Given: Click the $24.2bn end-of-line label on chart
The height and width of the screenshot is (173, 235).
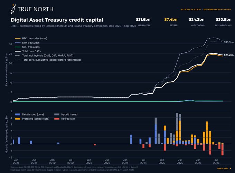Looking at the screenshot, I should pos(229,55).
